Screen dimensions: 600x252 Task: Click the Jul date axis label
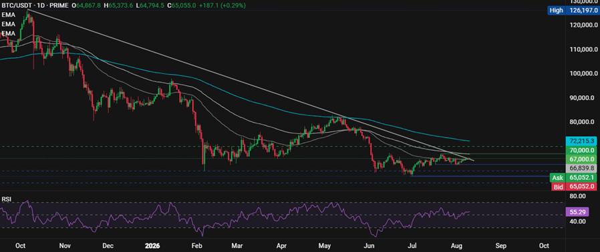[x=412, y=245]
